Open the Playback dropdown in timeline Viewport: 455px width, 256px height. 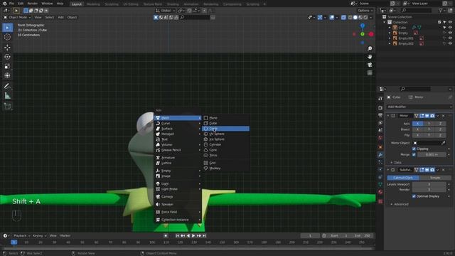pos(22,235)
